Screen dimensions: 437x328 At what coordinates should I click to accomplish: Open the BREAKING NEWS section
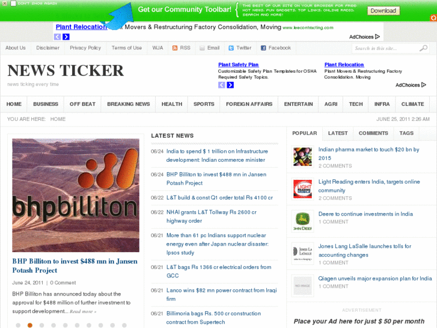point(129,104)
